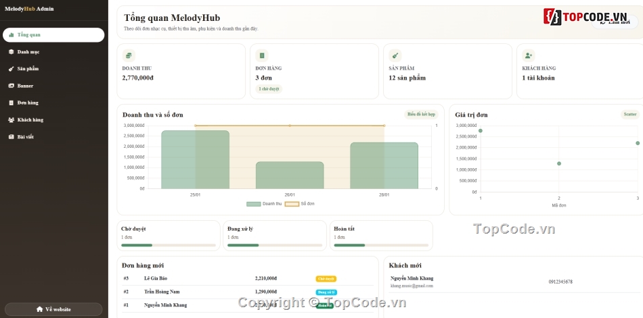
Task: Click customer Nguyễn Minh Khang in Khách mới
Action: 412,278
